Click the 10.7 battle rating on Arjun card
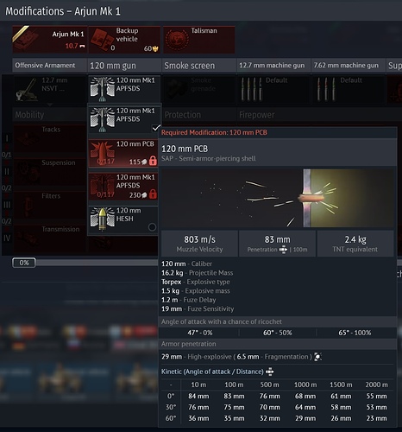Screen dimensions: 402x432 pyautogui.click(x=72, y=46)
